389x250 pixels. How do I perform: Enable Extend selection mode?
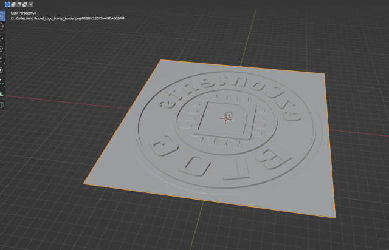pos(12,4)
